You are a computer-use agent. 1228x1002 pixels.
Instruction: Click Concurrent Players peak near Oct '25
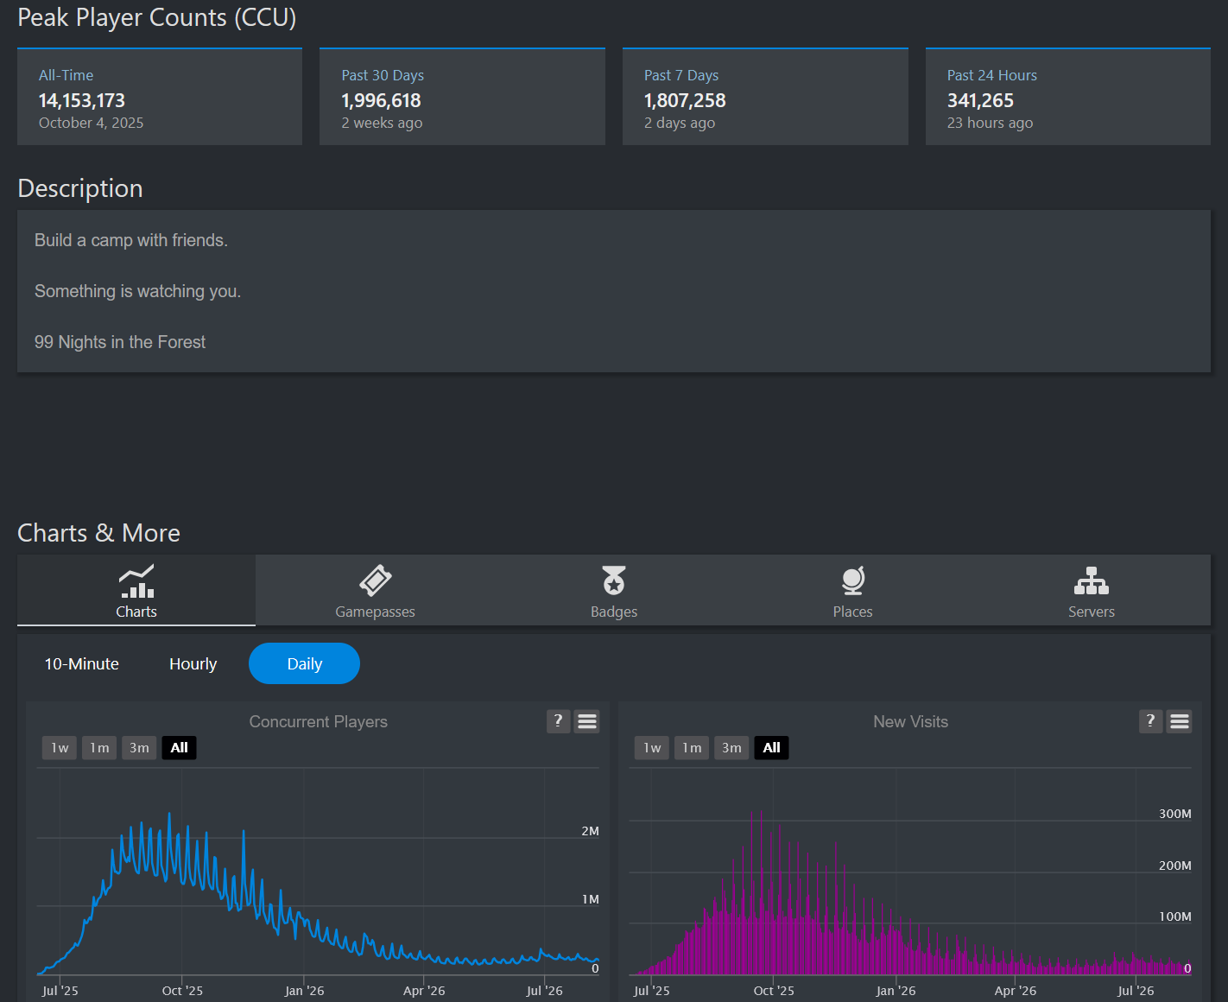(169, 814)
